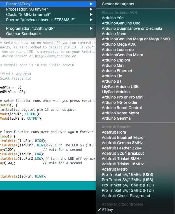Select Arduino NG or older
Viewport: 175px width, 214px height.
(x=120, y=102)
